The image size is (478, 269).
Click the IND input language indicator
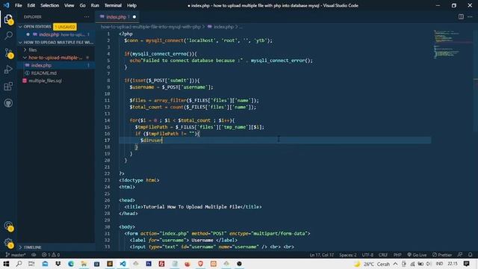pyautogui.click(x=439, y=264)
